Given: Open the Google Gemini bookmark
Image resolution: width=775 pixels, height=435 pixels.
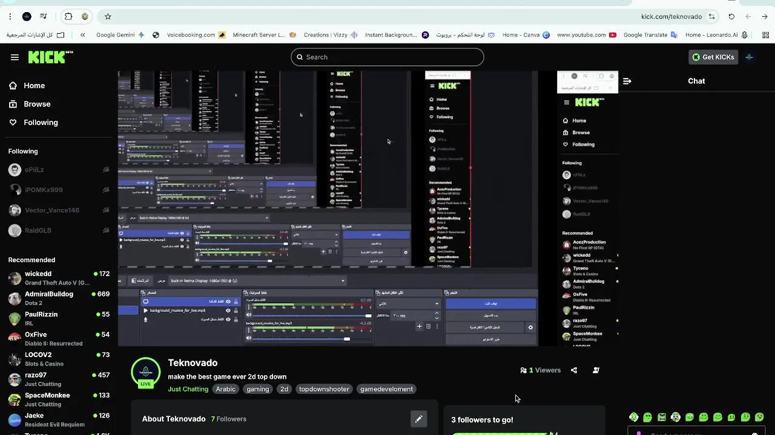Looking at the screenshot, I should click(x=120, y=35).
